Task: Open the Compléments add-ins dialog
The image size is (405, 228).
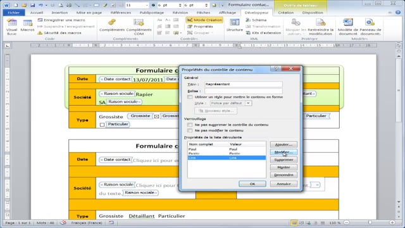Action: point(112,25)
